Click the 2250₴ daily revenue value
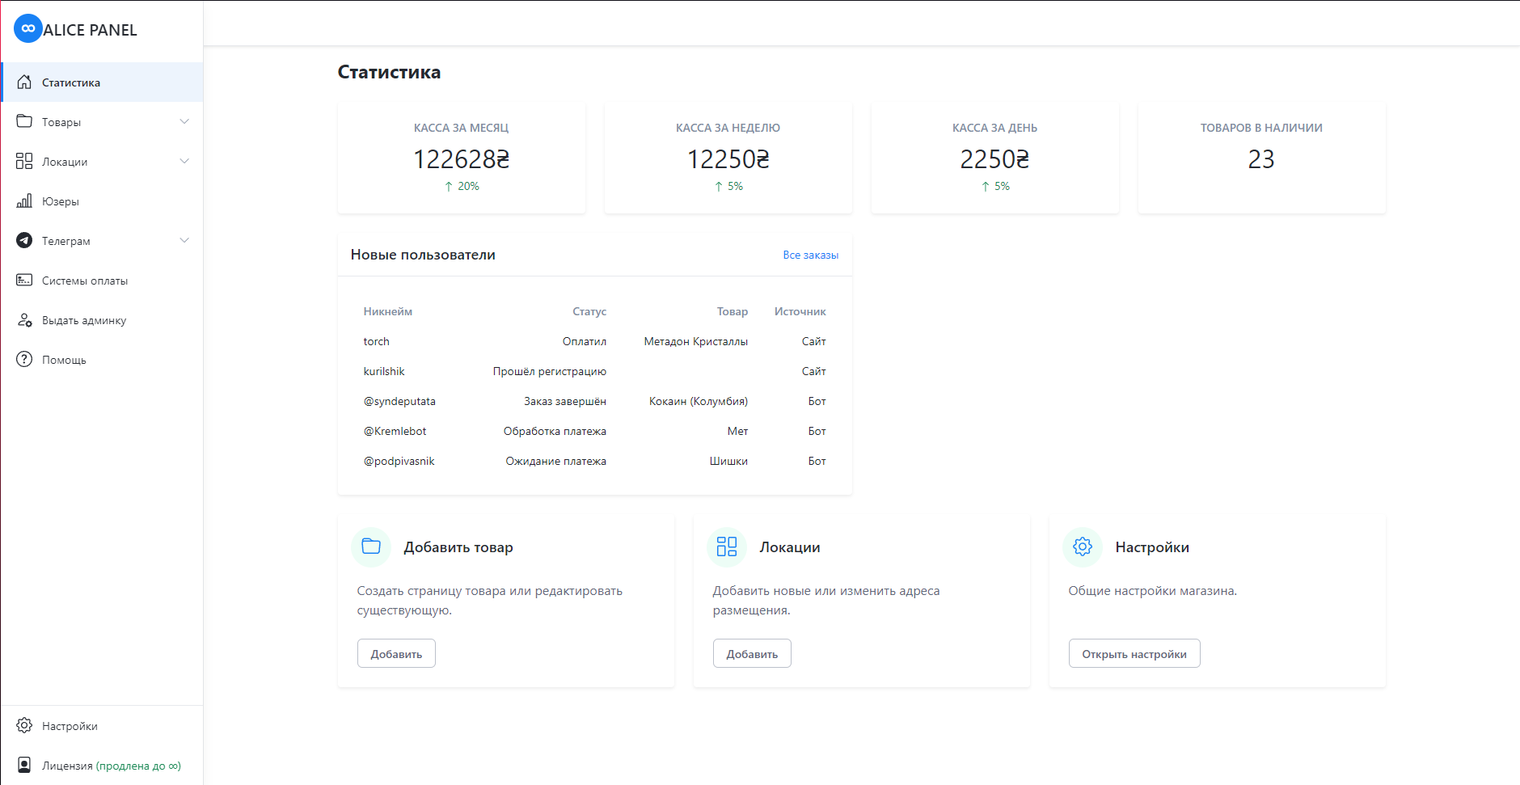The width and height of the screenshot is (1520, 785). point(995,159)
